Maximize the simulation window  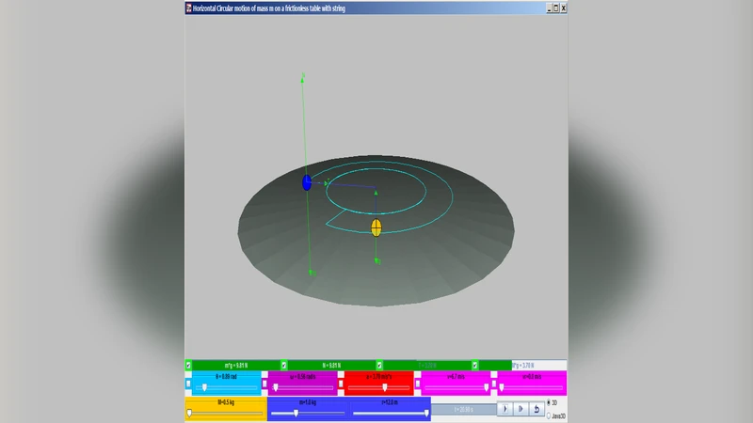pos(556,8)
